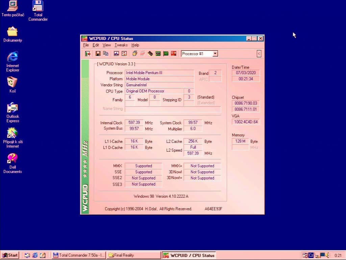Click the chipset value 8086:7190.03
The image size is (346, 260).
[246, 103]
